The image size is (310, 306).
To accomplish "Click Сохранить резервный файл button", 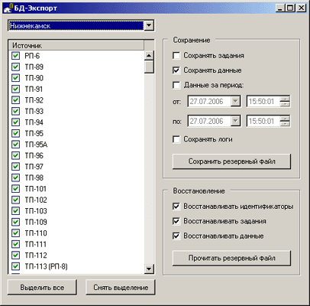I will pos(231,161).
